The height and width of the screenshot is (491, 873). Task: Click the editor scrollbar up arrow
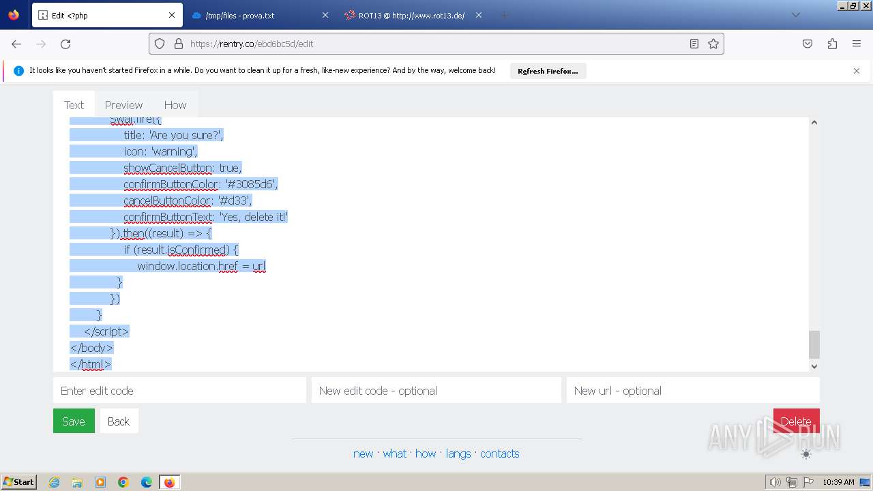(x=814, y=123)
